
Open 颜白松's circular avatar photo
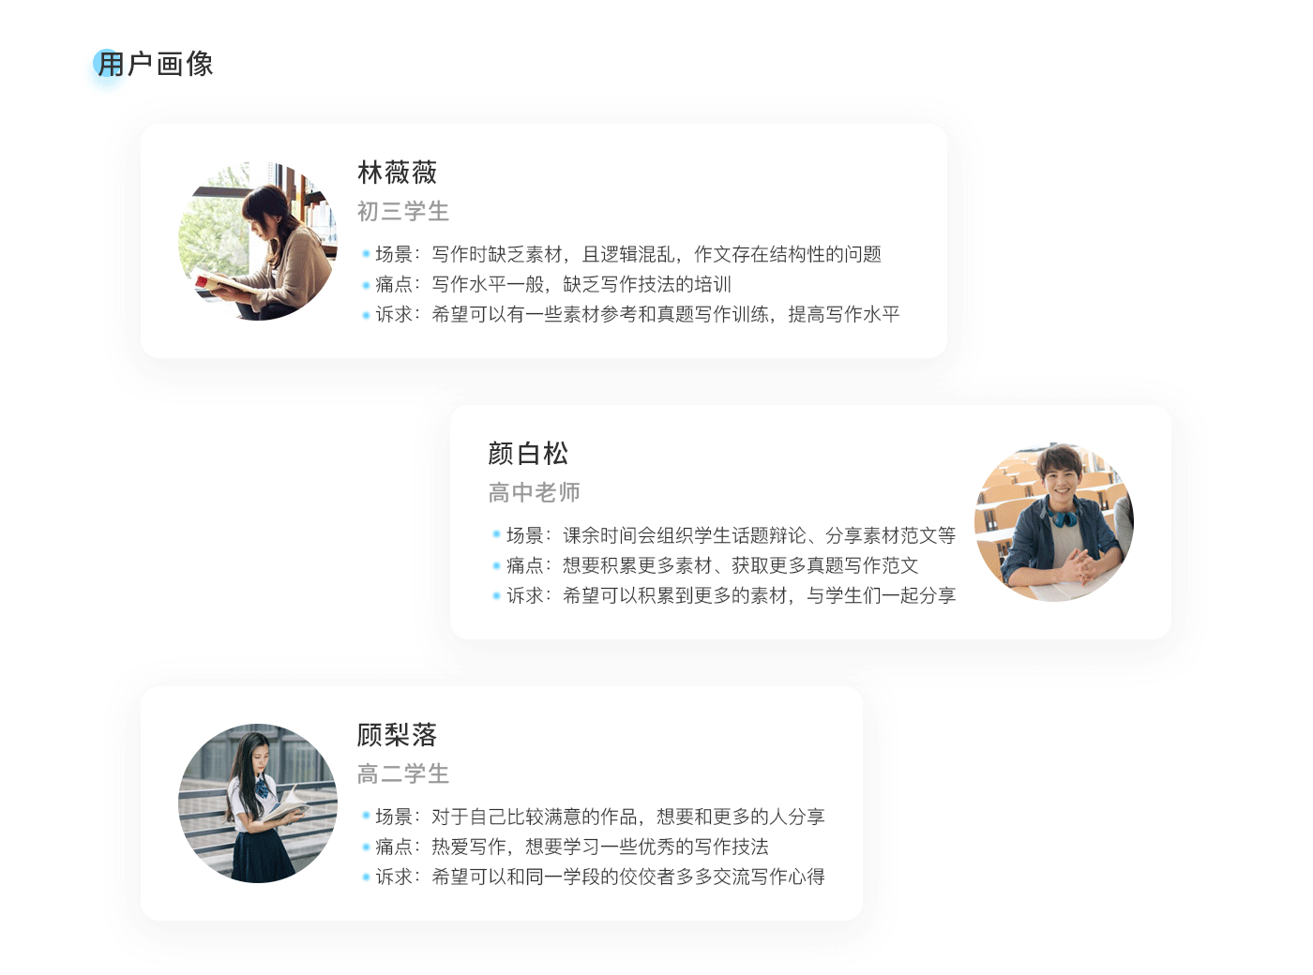1054,522
